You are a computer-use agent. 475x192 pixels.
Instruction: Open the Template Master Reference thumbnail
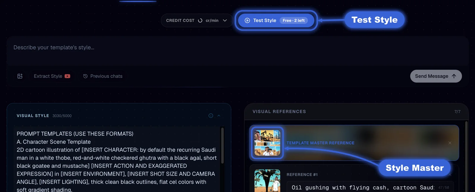click(x=267, y=143)
